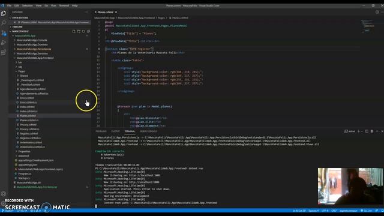Image resolution: width=384 pixels, height=216 pixels.
Task: Open the Explorer view in activity bar
Action: pos(4,13)
